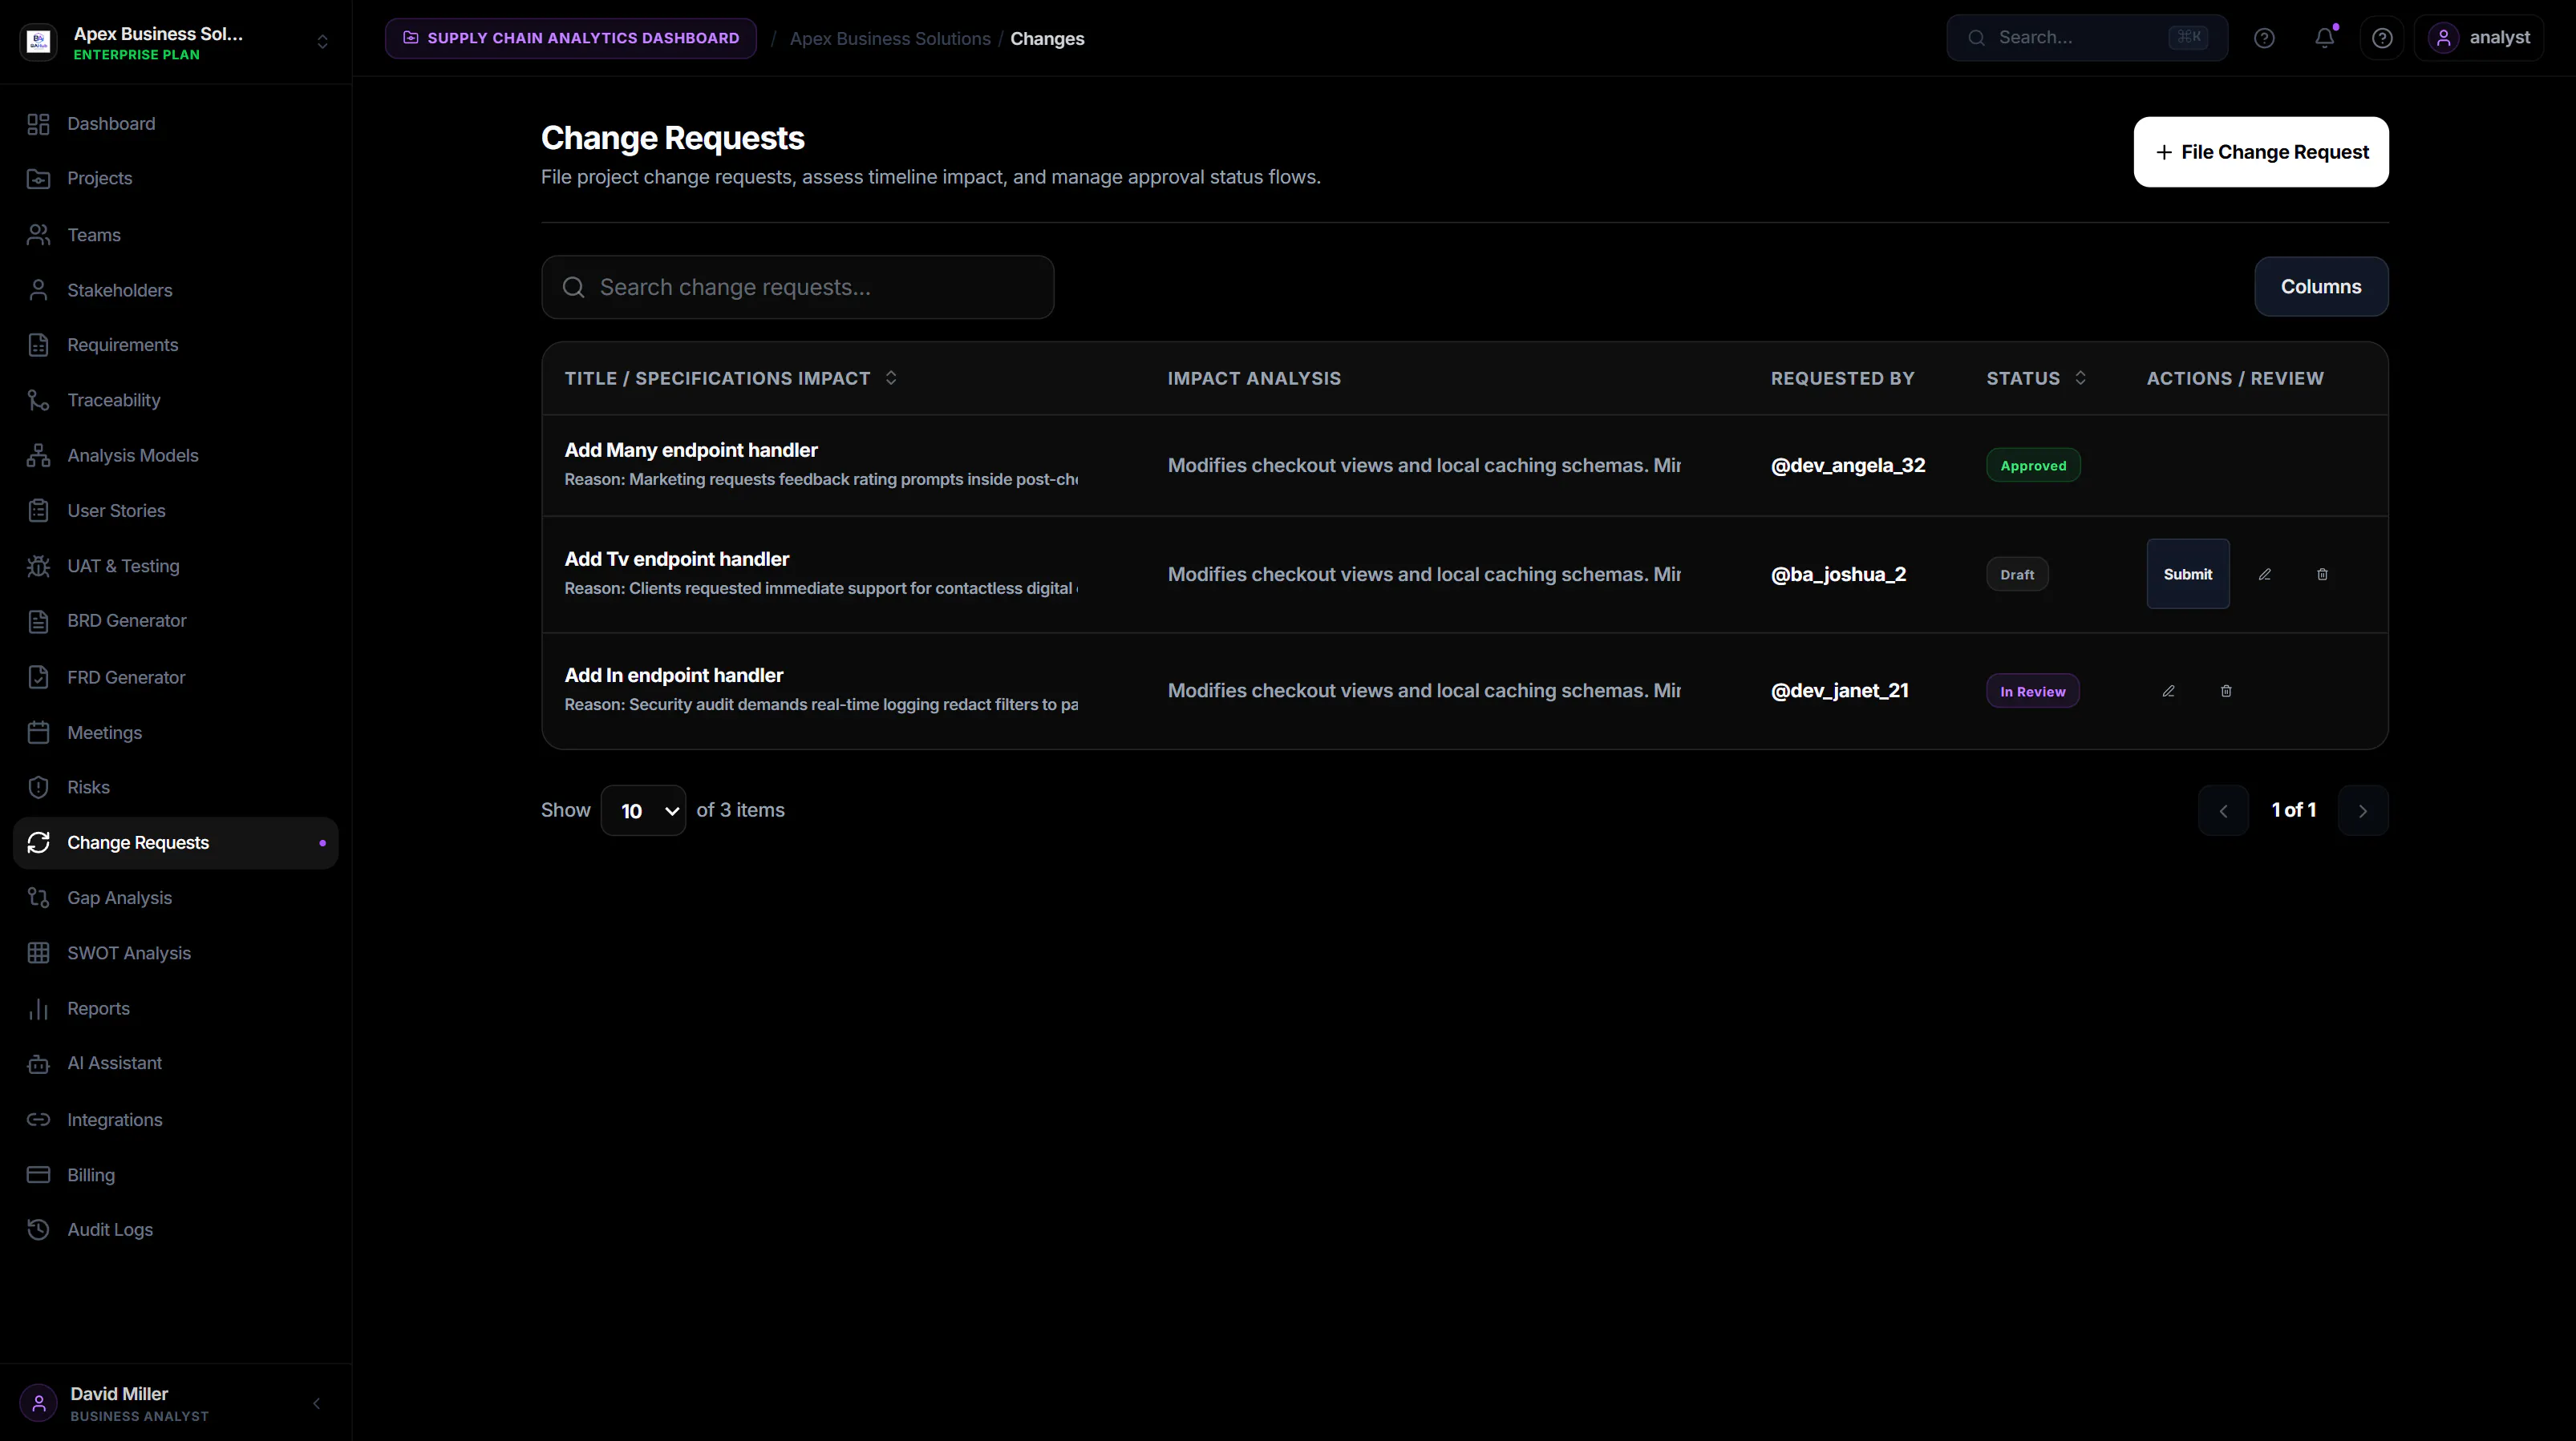Go to Projects in the sidebar
Viewport: 2576px width, 1441px height.
(175, 179)
